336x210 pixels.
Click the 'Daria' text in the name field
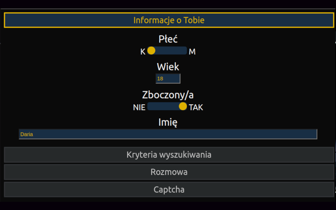tap(27, 134)
